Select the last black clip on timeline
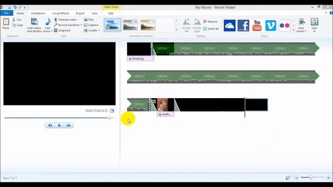 coord(257,104)
